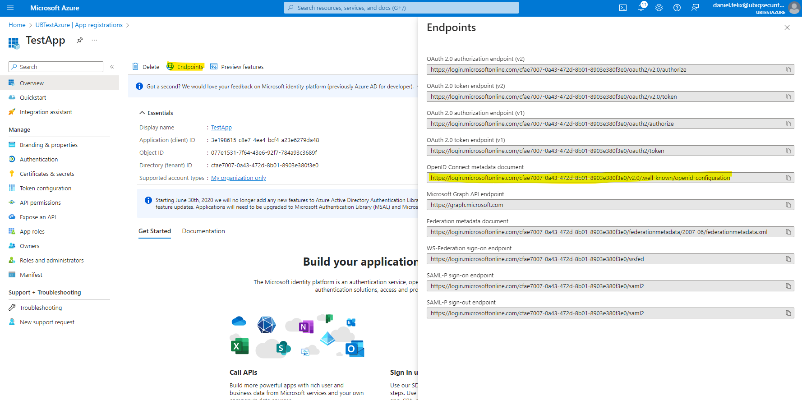Viewport: 802px width, 400px height.
Task: Open Cloud Shell from top bar
Action: (623, 8)
